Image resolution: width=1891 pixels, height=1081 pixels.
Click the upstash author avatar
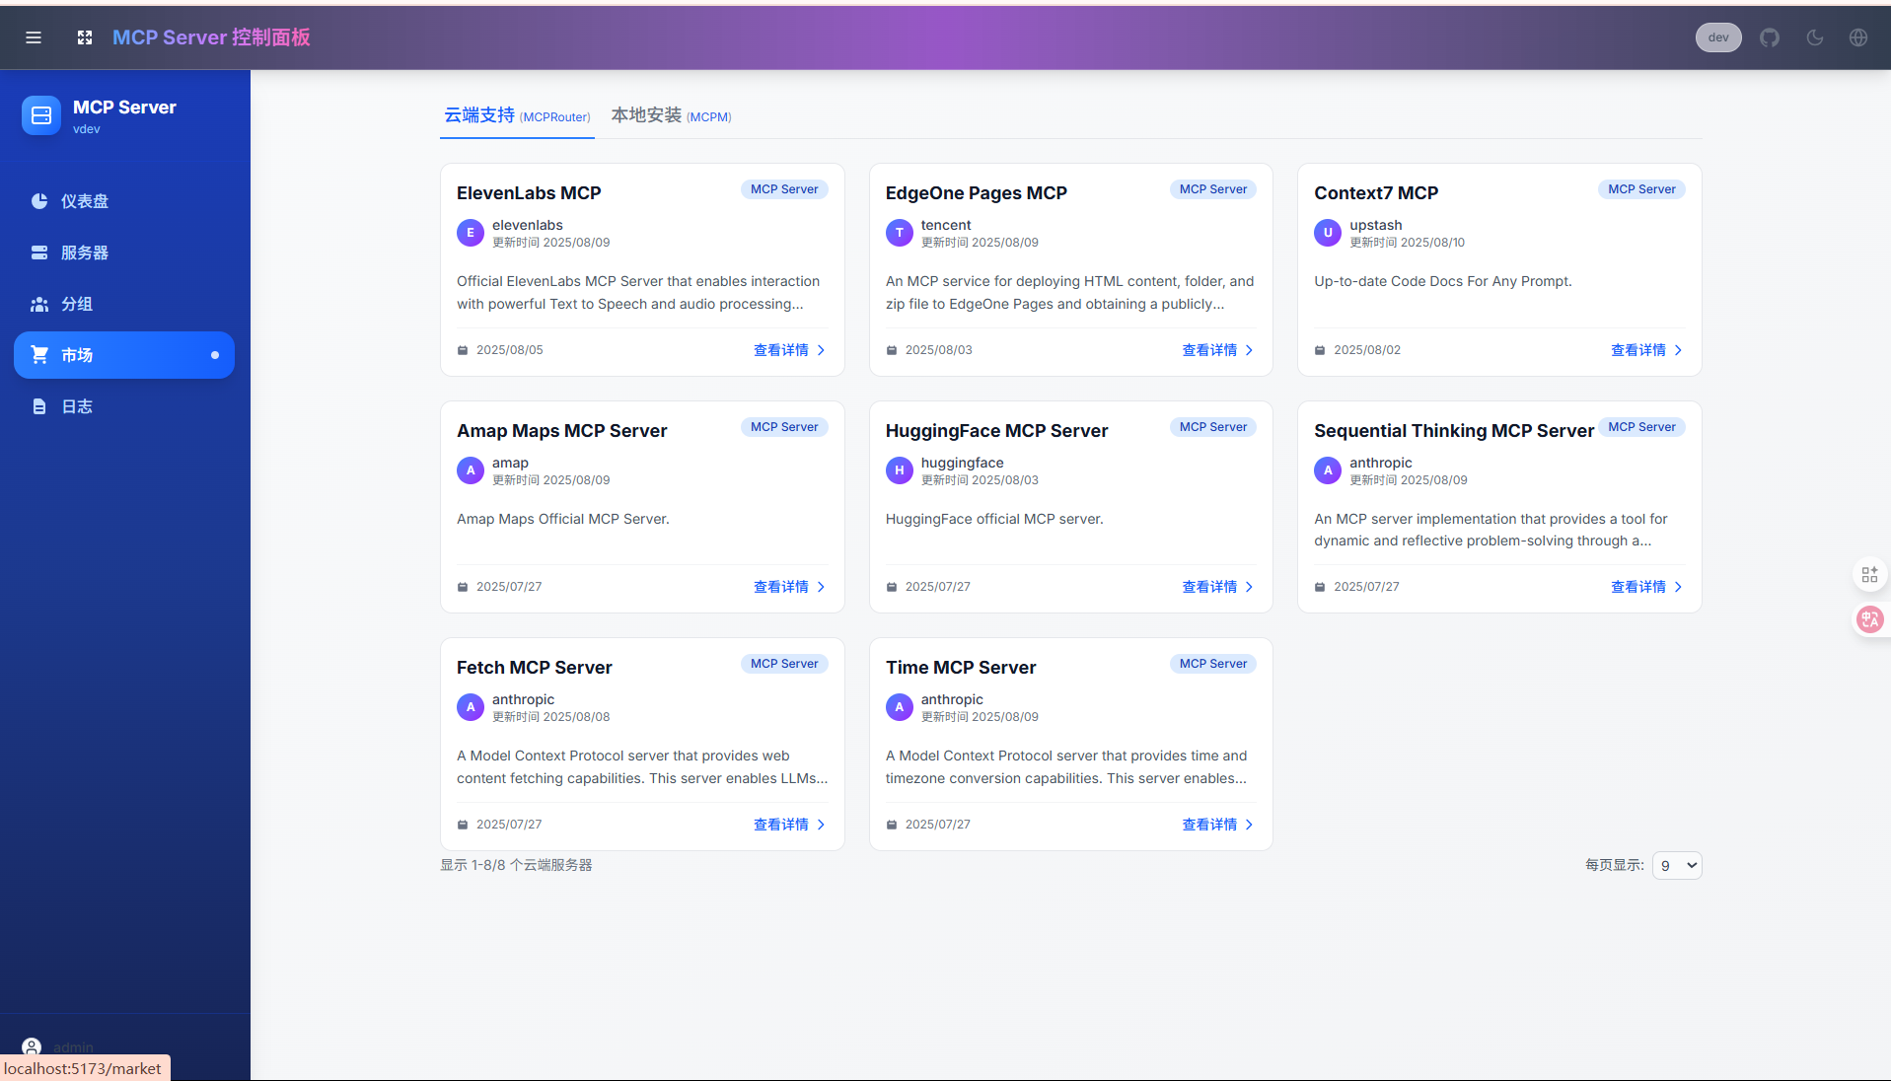pyautogui.click(x=1328, y=233)
